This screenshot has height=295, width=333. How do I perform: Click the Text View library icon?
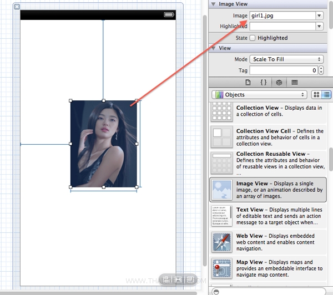coord(221,216)
